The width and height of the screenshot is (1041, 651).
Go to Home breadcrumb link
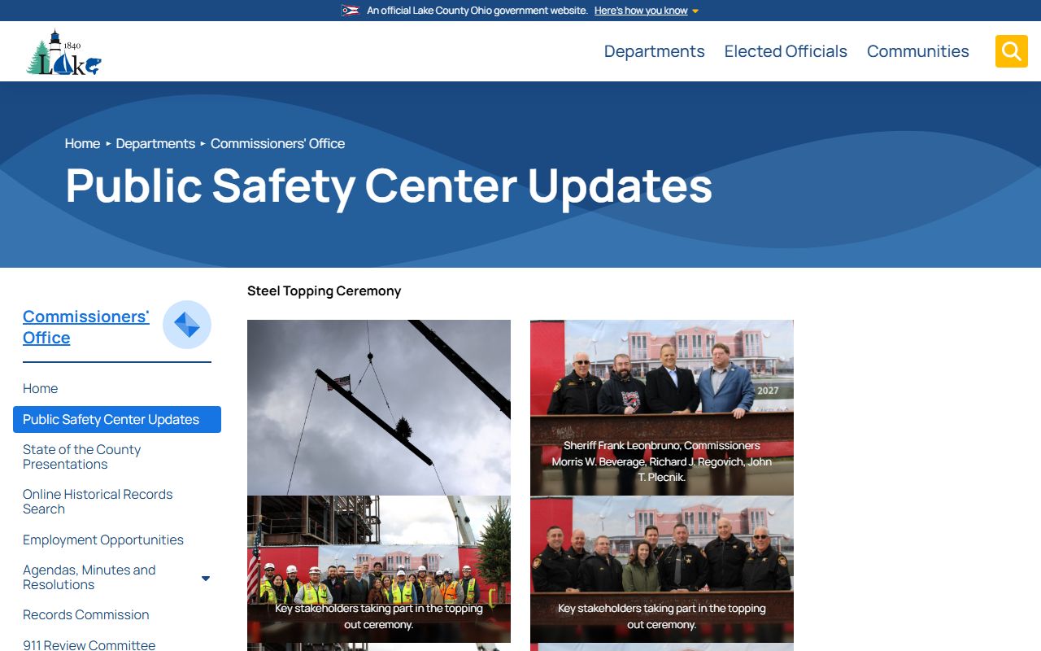point(82,143)
